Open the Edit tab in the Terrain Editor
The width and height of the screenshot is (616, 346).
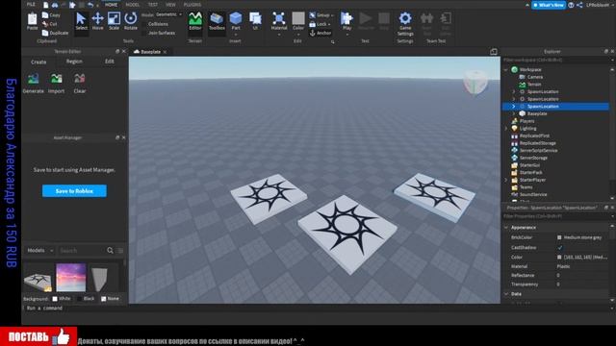pos(109,62)
